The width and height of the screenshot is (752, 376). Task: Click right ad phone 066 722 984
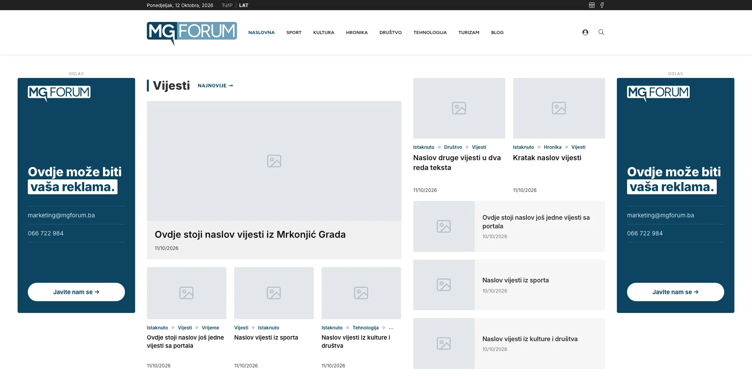pos(645,233)
